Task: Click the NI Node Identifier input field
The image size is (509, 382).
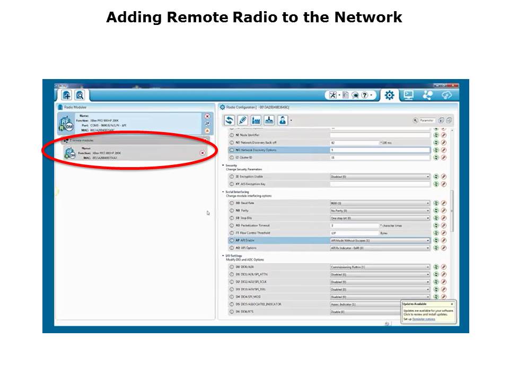Action: [x=379, y=135]
